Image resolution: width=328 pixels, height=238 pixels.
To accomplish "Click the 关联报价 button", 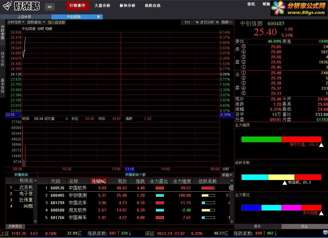I will click(15, 226).
